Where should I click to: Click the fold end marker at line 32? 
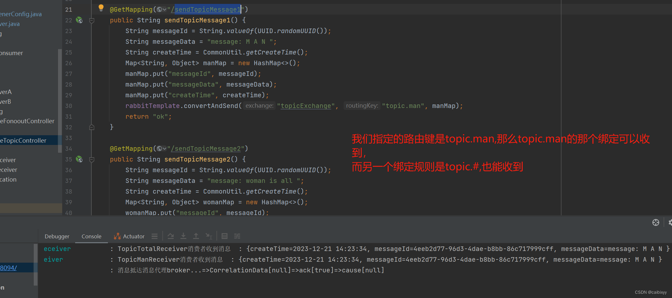pos(92,127)
